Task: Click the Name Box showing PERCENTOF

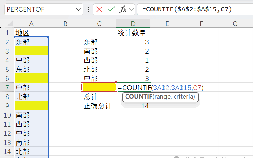Action: [40, 9]
